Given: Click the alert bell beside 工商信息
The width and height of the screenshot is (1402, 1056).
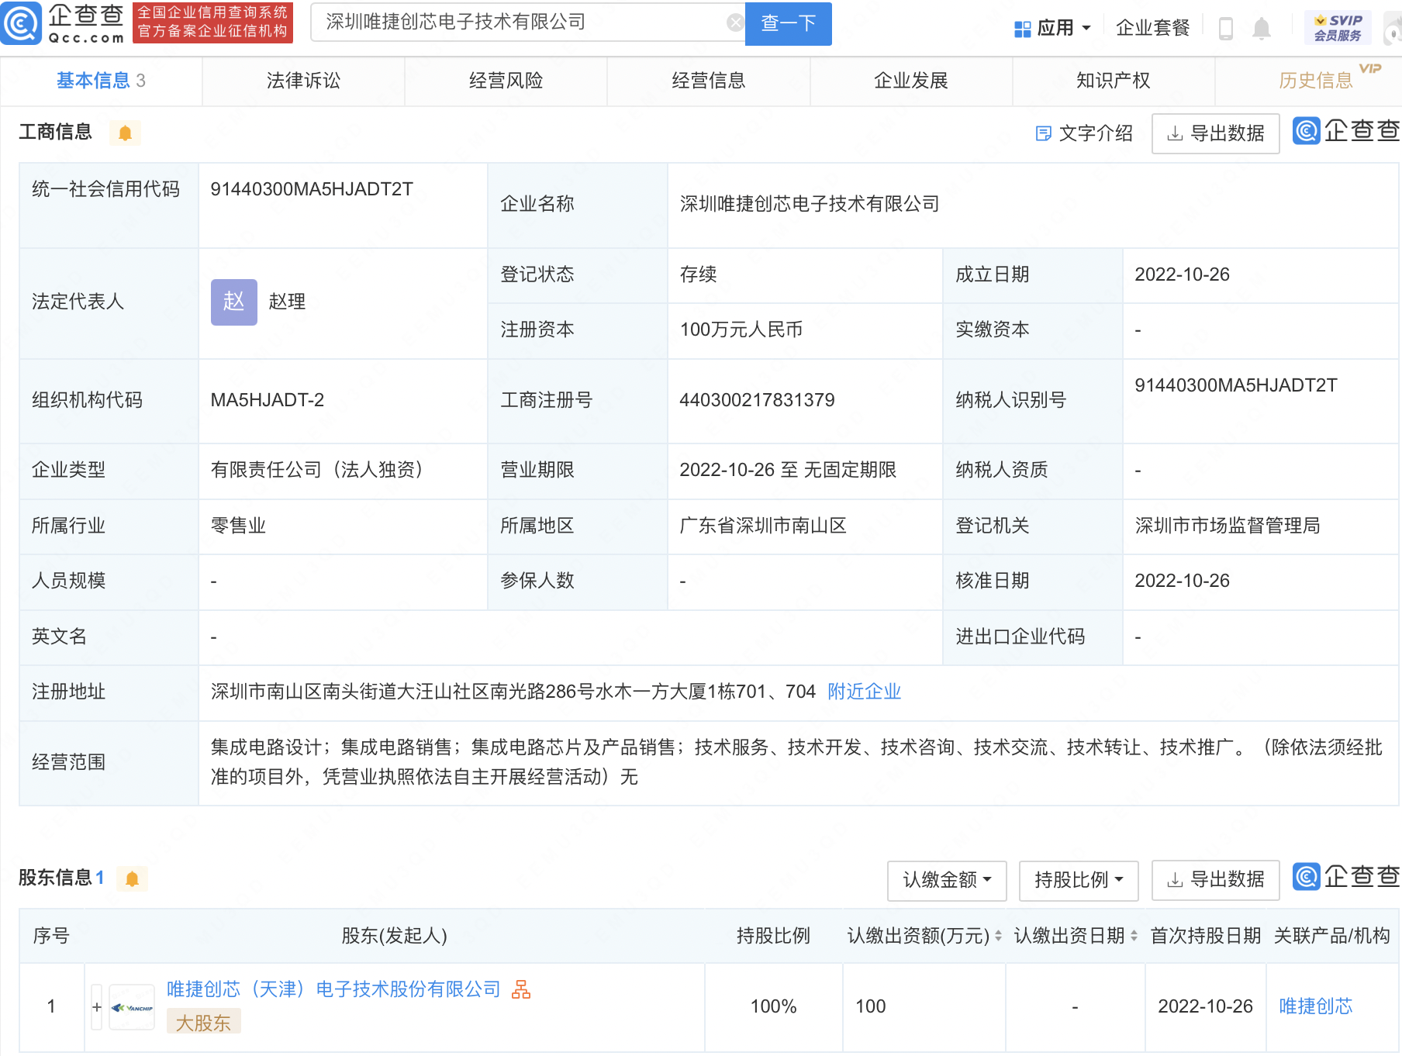Looking at the screenshot, I should pos(125,133).
